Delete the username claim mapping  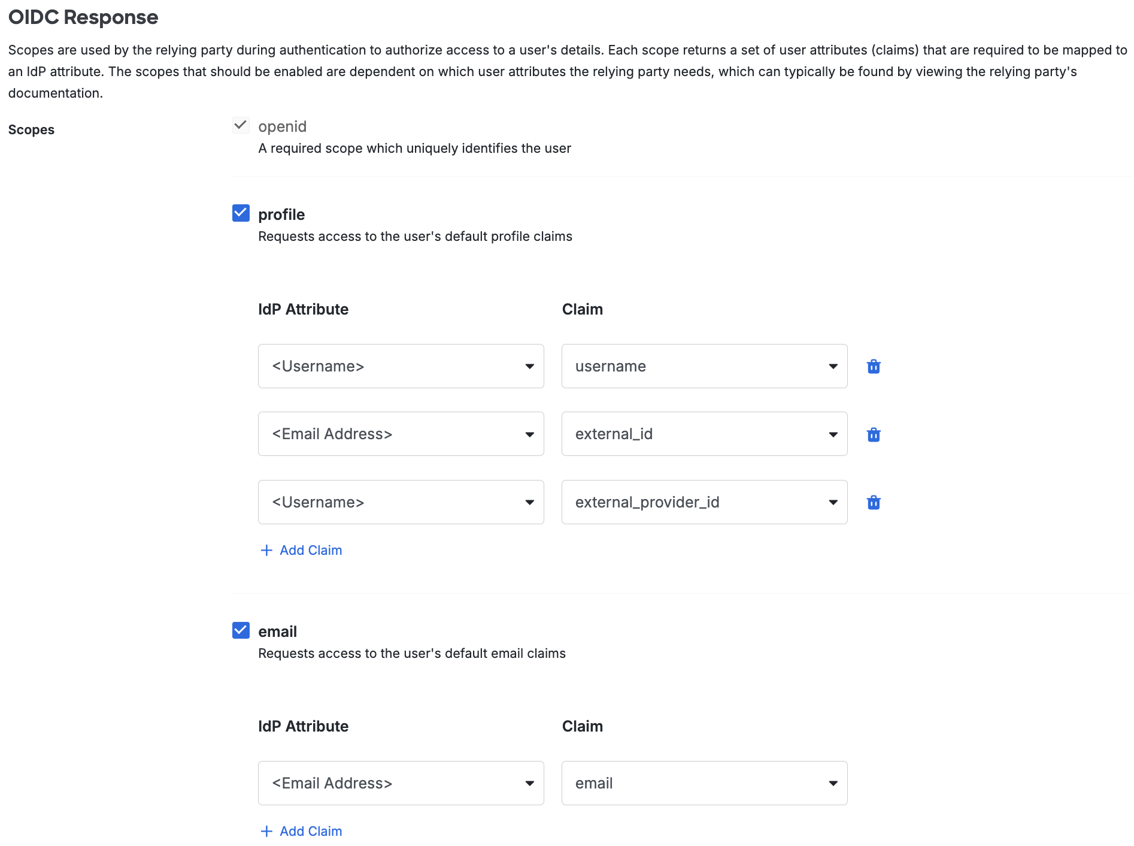874,366
